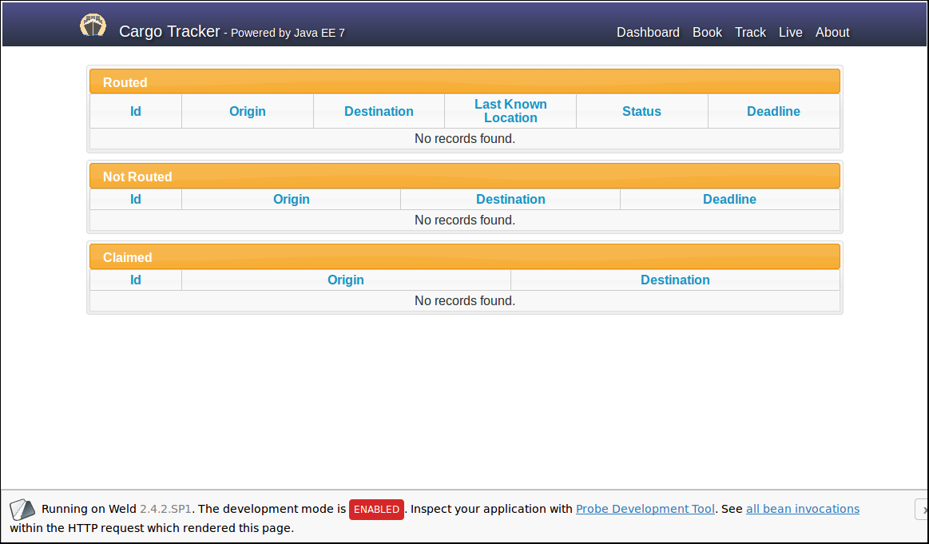Screen dimensions: 929x544
Task: Sort Routed table by Last Known Location
Action: [x=510, y=111]
